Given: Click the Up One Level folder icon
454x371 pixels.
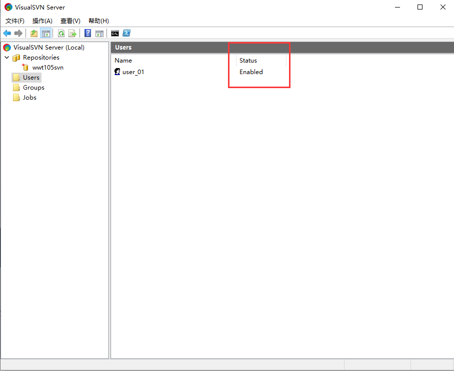Looking at the screenshot, I should [34, 34].
